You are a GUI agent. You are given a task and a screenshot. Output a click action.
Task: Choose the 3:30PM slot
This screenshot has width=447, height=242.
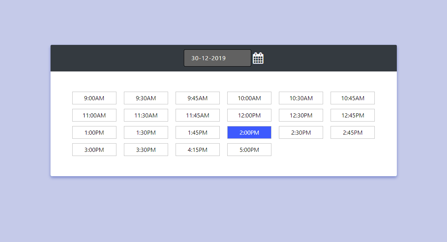(146, 150)
